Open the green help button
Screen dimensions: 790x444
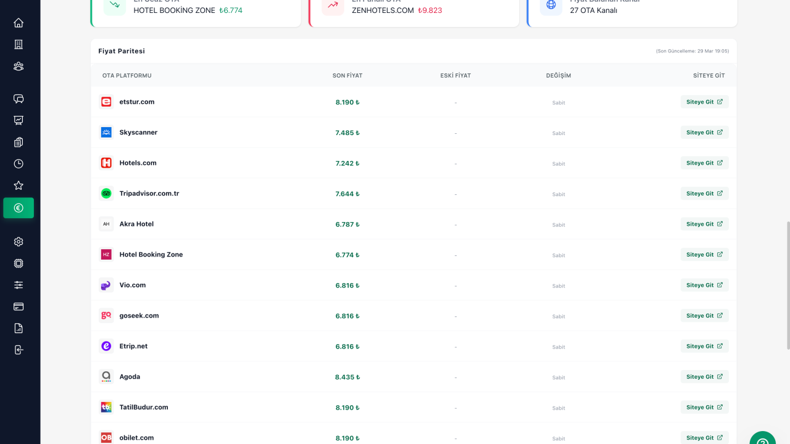(x=763, y=439)
